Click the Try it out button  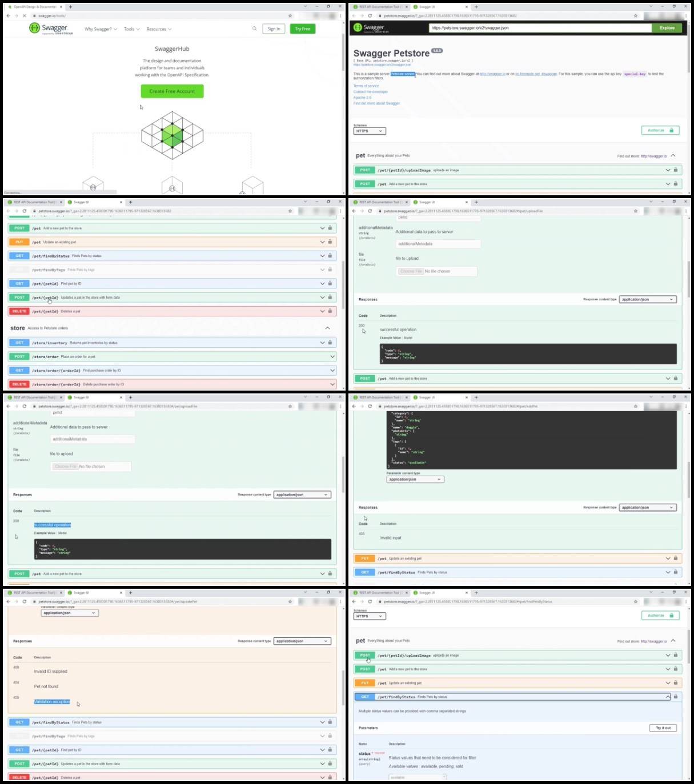click(663, 727)
